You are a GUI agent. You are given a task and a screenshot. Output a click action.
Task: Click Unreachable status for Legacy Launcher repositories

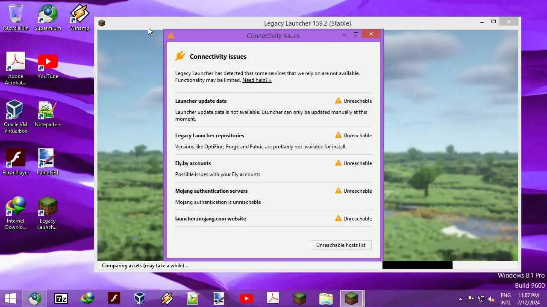point(353,136)
